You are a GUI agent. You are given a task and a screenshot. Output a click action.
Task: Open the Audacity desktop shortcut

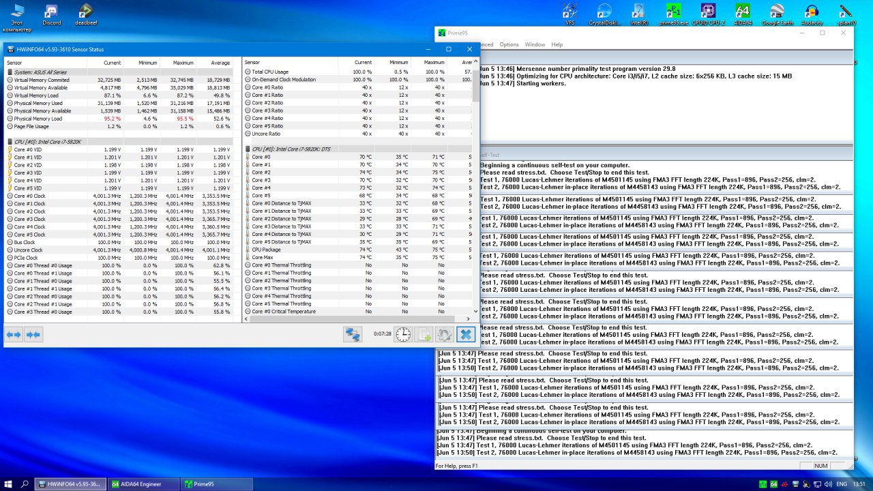(812, 14)
